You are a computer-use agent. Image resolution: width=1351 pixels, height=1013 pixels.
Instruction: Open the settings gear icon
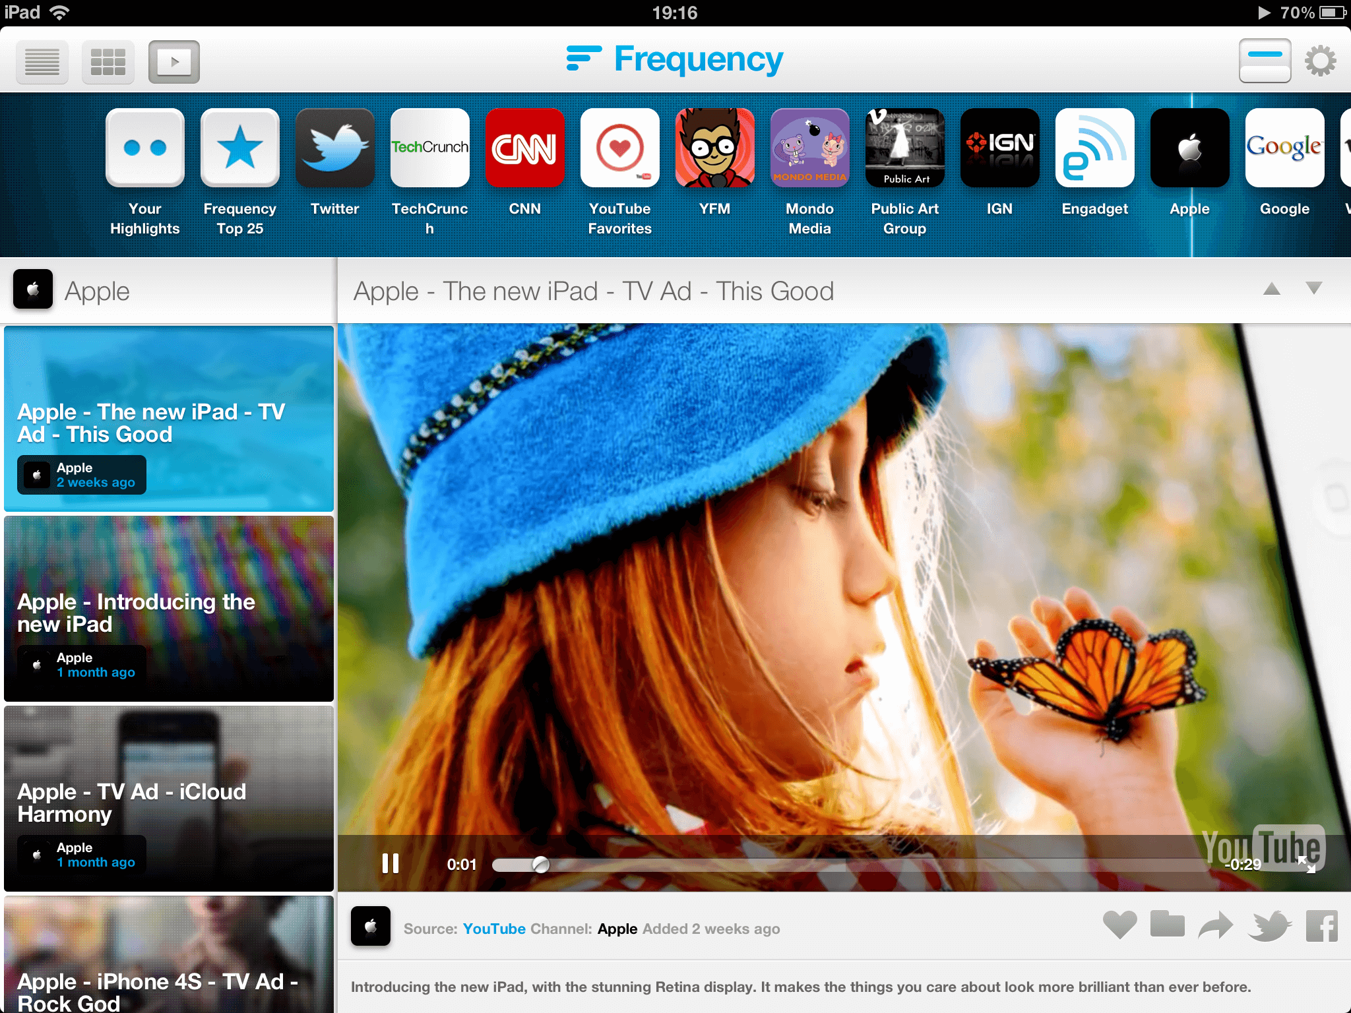1321,61
